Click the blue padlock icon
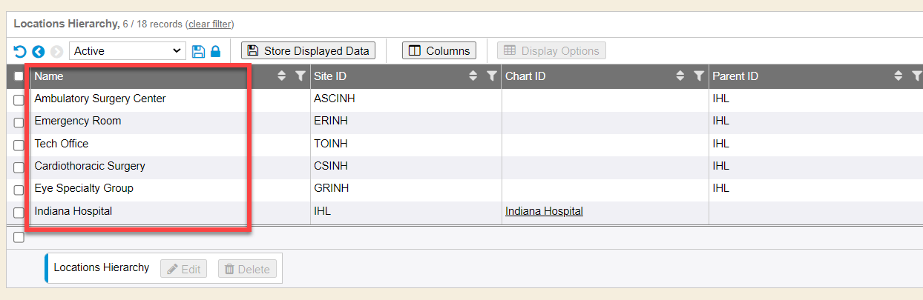The width and height of the screenshot is (923, 300). (x=215, y=52)
